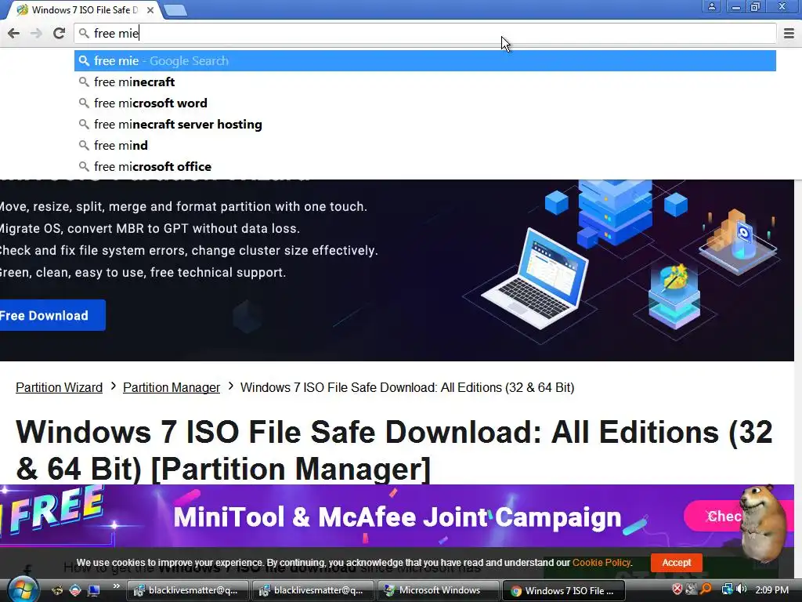Open the volume speaker tray icon

click(741, 589)
